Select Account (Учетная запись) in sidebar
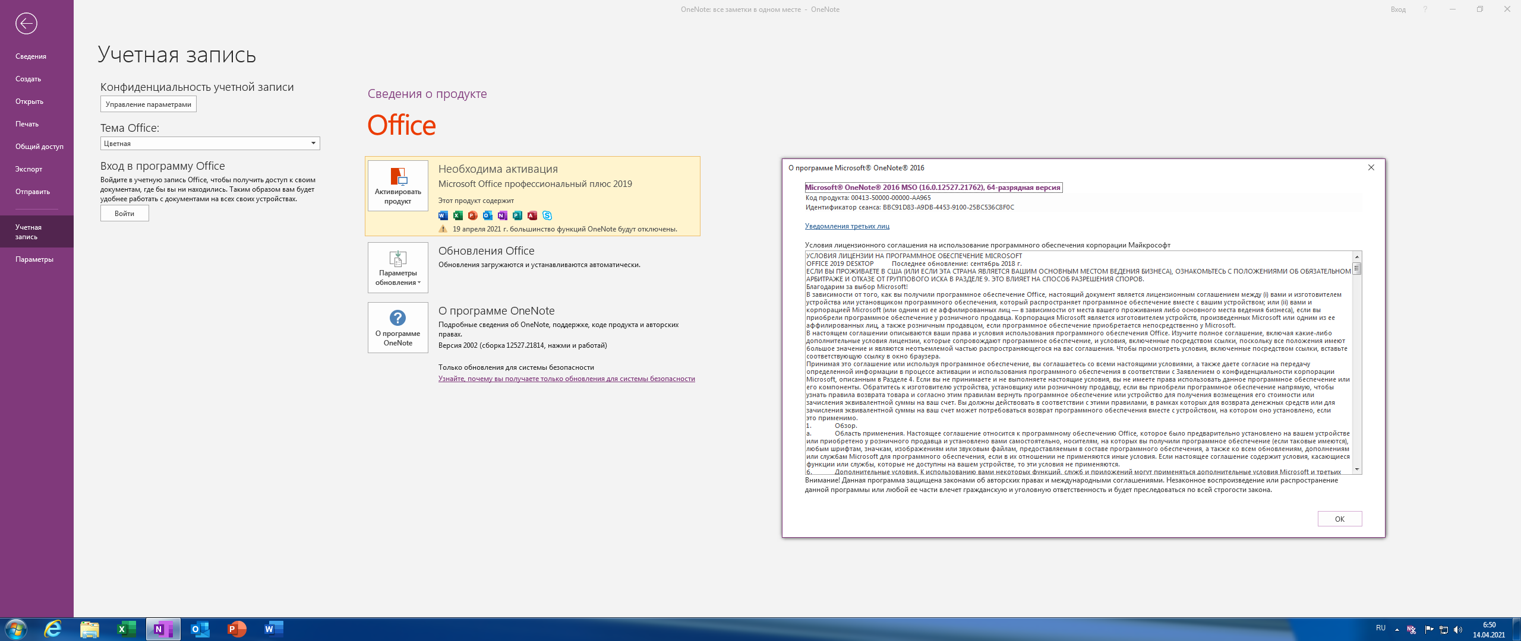This screenshot has height=641, width=1521. pos(37,231)
